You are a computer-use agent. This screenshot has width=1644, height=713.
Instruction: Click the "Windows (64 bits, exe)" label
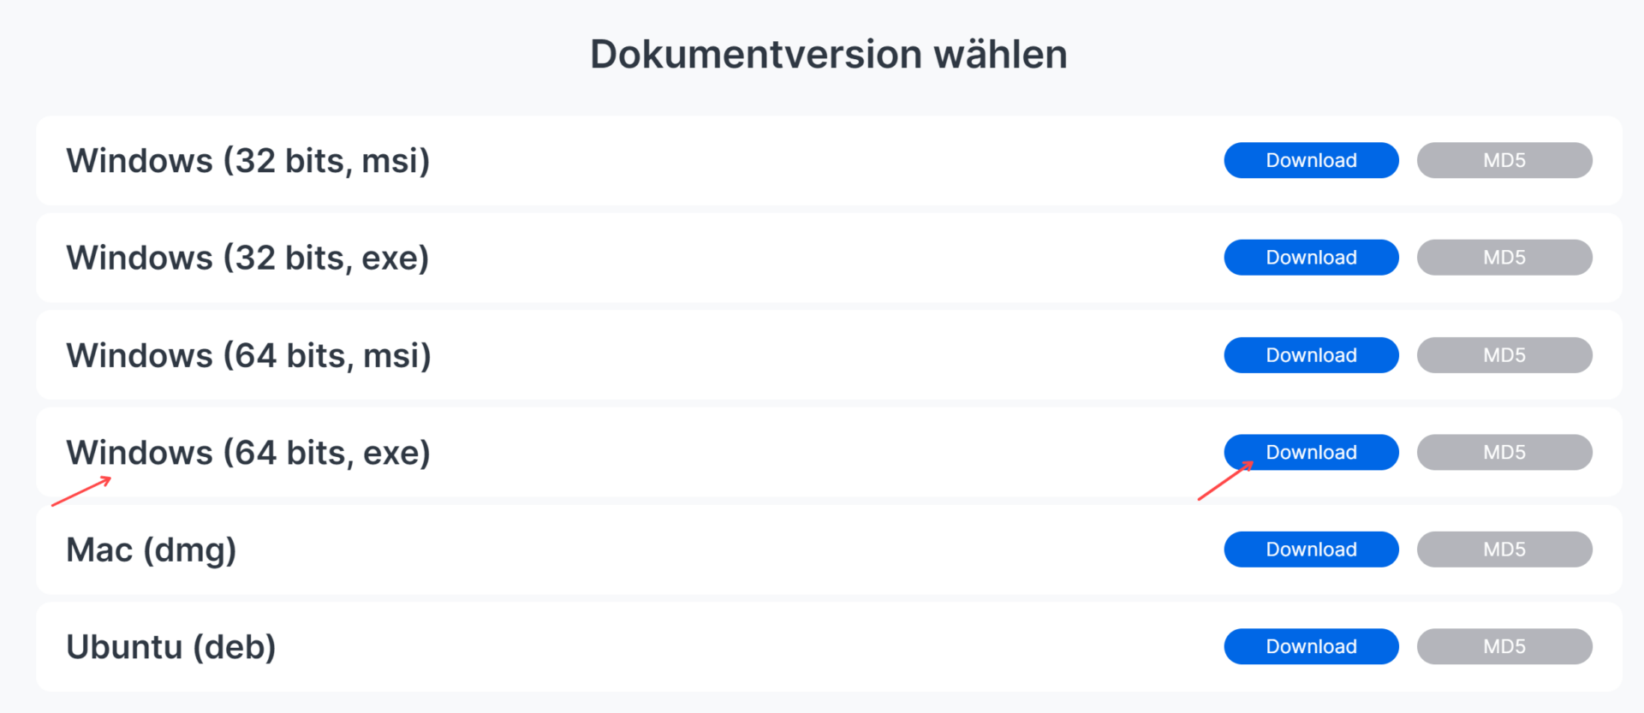pyautogui.click(x=248, y=453)
